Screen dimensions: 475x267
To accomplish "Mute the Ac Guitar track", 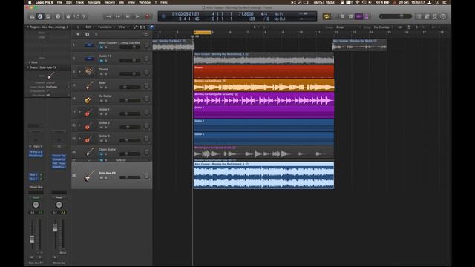I will pyautogui.click(x=101, y=101).
